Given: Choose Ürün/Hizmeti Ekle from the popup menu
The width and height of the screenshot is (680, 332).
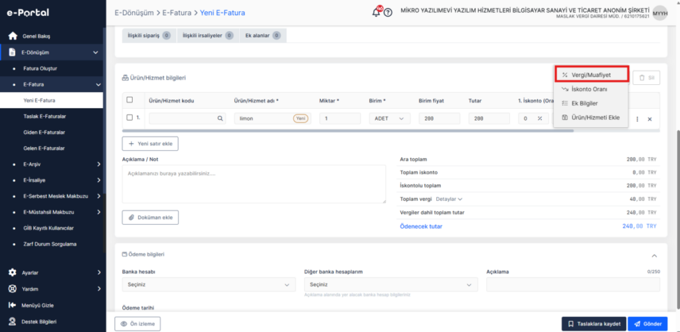Looking at the screenshot, I should point(591,117).
